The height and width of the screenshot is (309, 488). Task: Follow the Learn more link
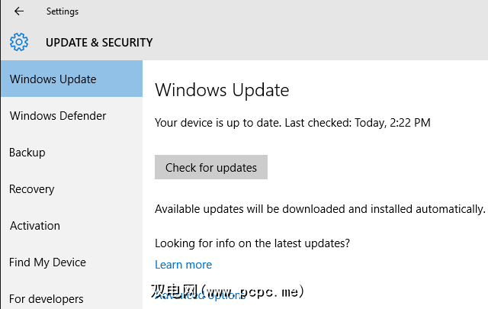183,265
